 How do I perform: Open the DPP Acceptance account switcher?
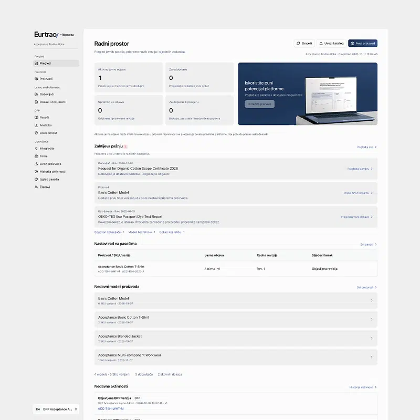pyautogui.click(x=56, y=409)
